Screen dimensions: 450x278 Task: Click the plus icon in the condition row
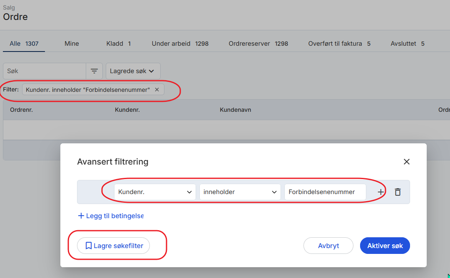pos(380,192)
